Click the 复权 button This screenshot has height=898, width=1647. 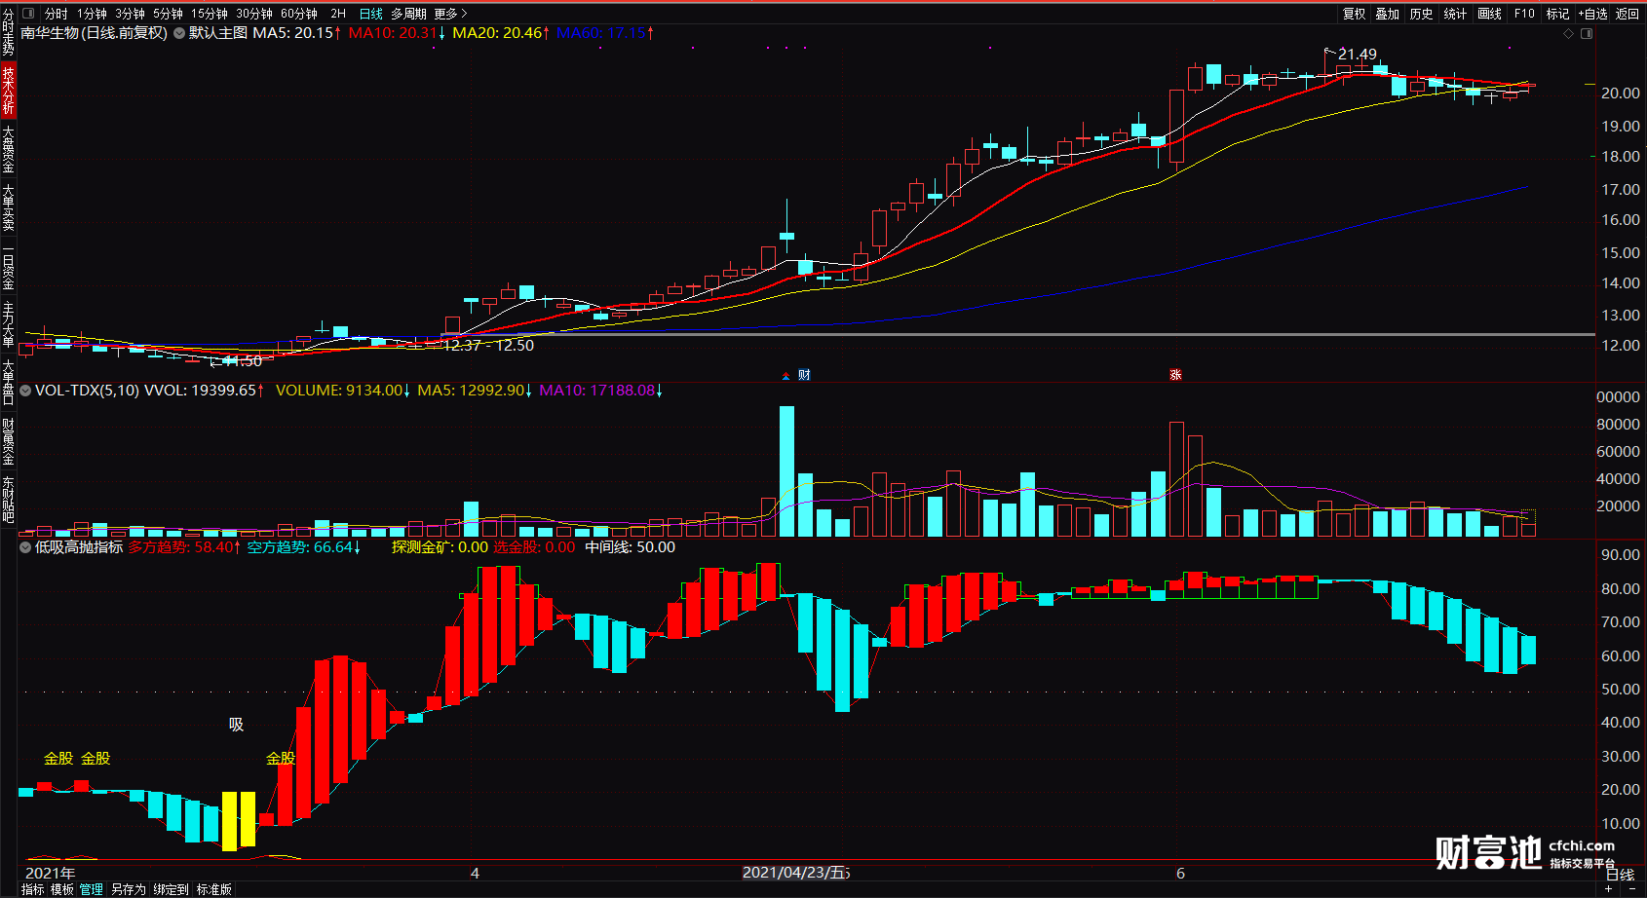1354,14
